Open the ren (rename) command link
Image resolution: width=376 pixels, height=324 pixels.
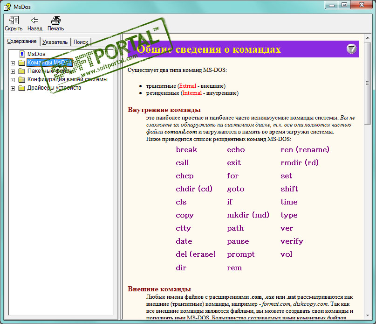(305, 150)
